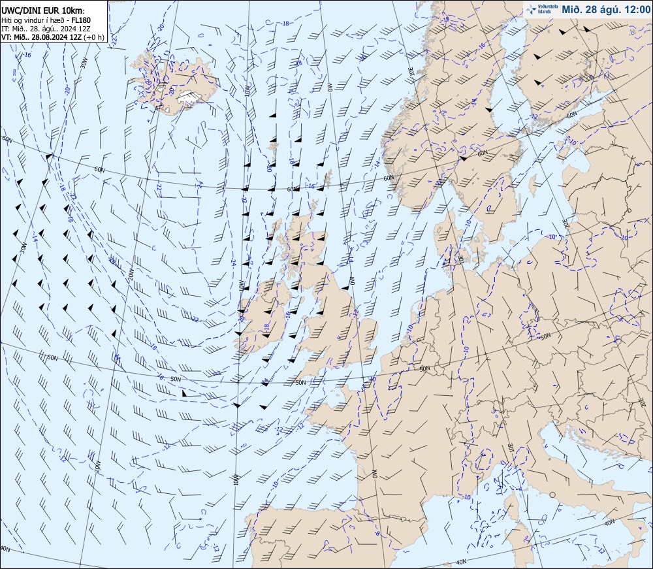Select the 'Hiti og vindur í hæð - FL180' line

[x=46, y=20]
